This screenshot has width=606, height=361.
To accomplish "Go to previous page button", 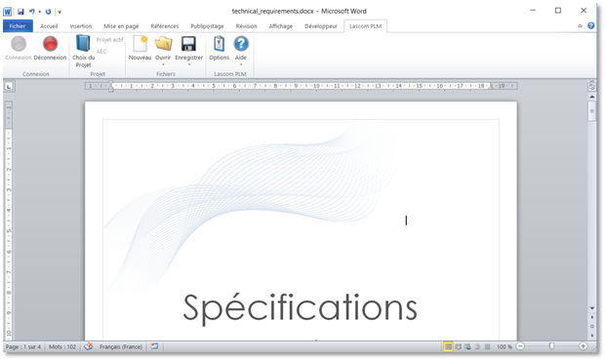I will (591, 317).
